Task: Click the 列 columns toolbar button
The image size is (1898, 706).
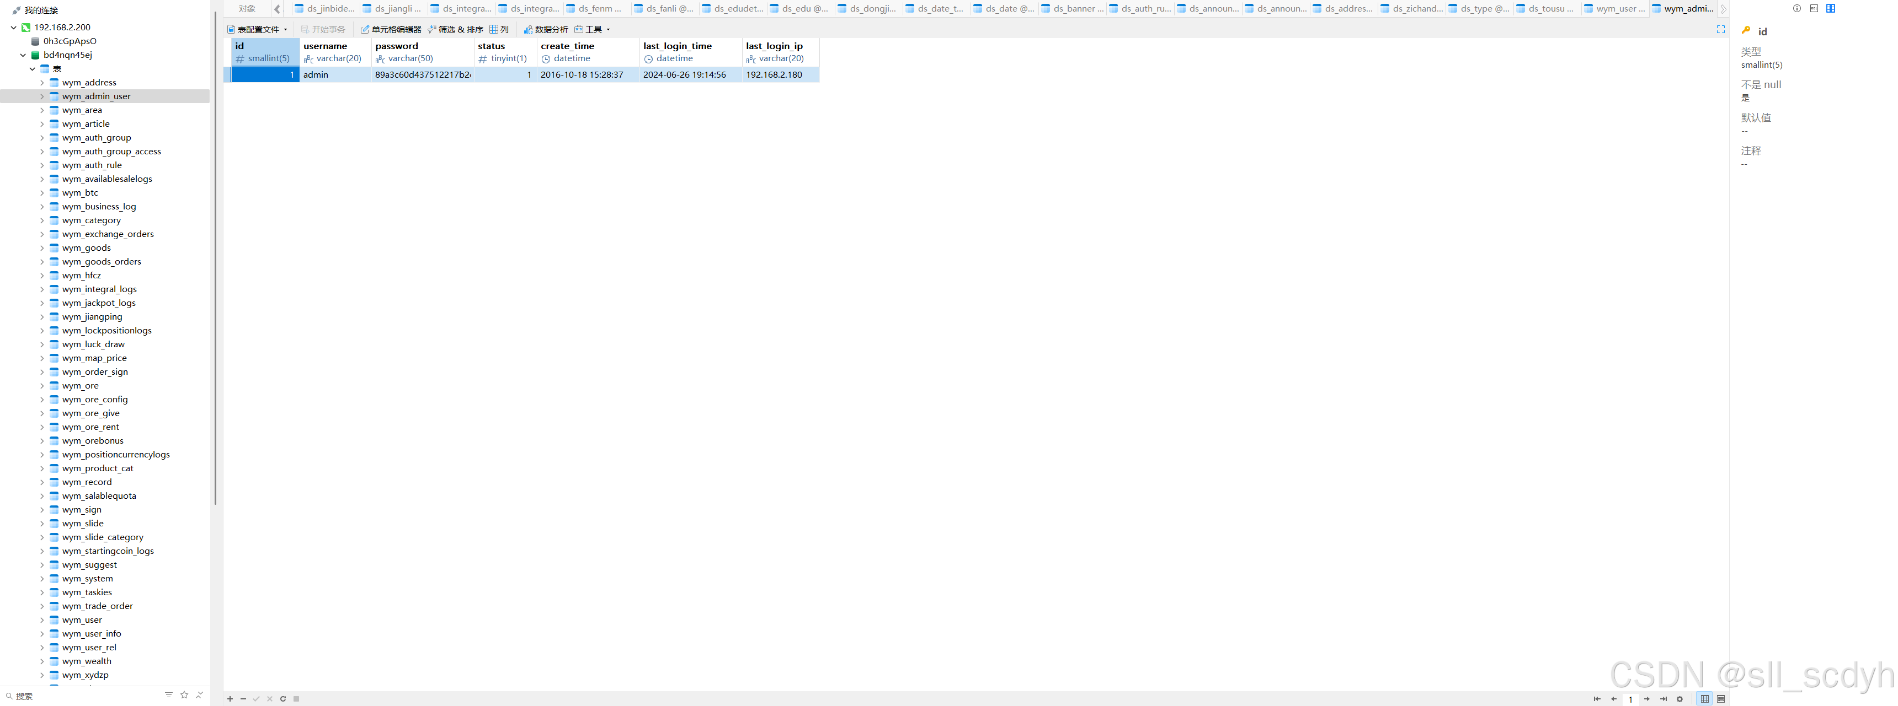Action: [499, 29]
